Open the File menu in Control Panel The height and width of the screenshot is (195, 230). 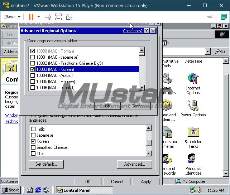coord(10,34)
